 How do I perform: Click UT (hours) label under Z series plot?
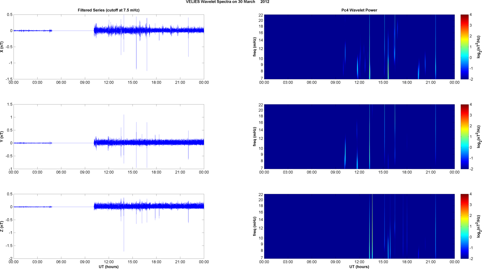coord(108,267)
